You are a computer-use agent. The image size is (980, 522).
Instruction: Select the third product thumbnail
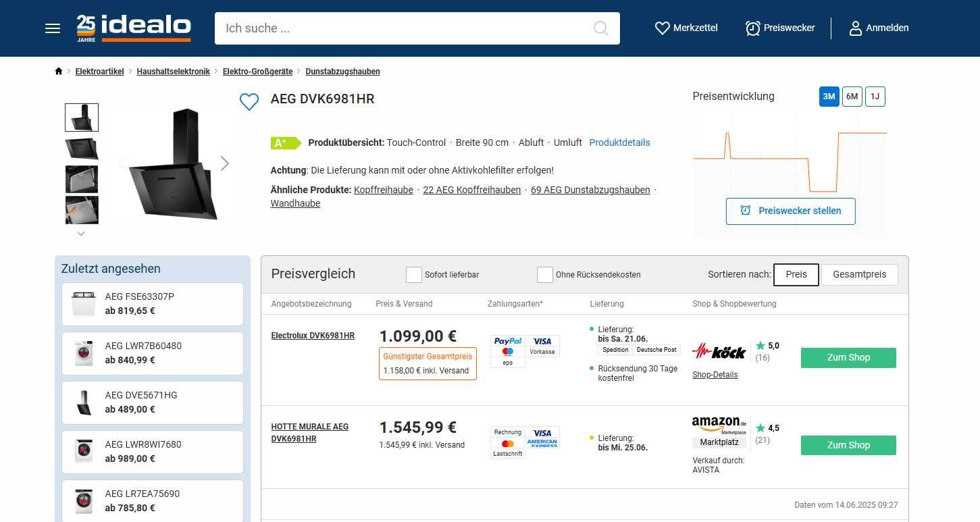click(82, 180)
